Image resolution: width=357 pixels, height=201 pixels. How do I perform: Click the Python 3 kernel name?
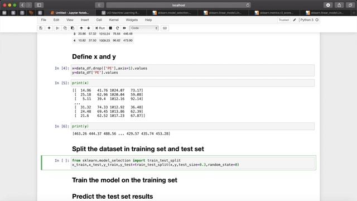coord(307,20)
